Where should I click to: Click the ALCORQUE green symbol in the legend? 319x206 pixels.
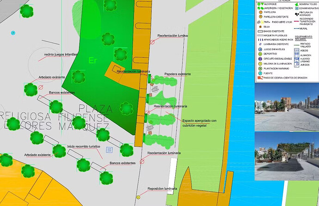260,4
